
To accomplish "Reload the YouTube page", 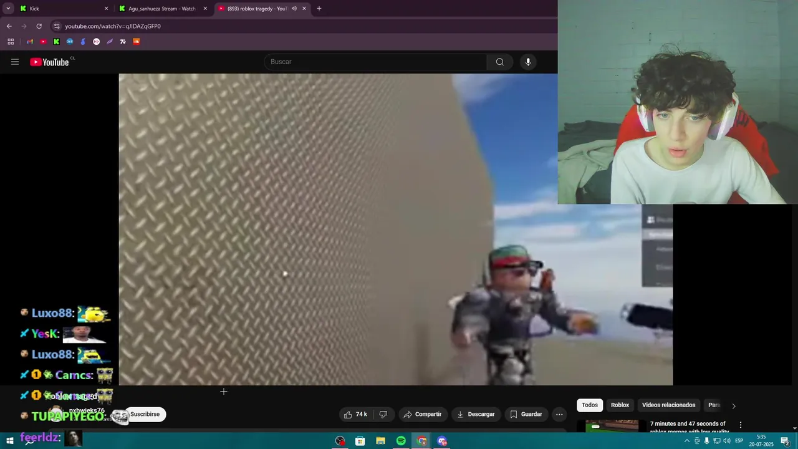I will point(39,26).
